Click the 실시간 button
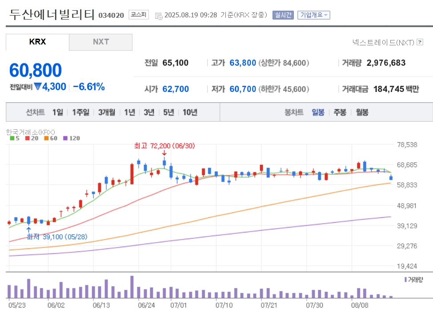The height and width of the screenshot is (316, 433). [x=283, y=15]
